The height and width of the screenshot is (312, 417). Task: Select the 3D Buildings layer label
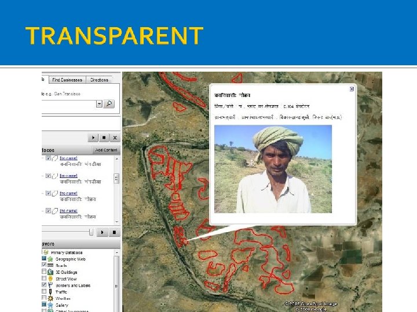click(66, 272)
